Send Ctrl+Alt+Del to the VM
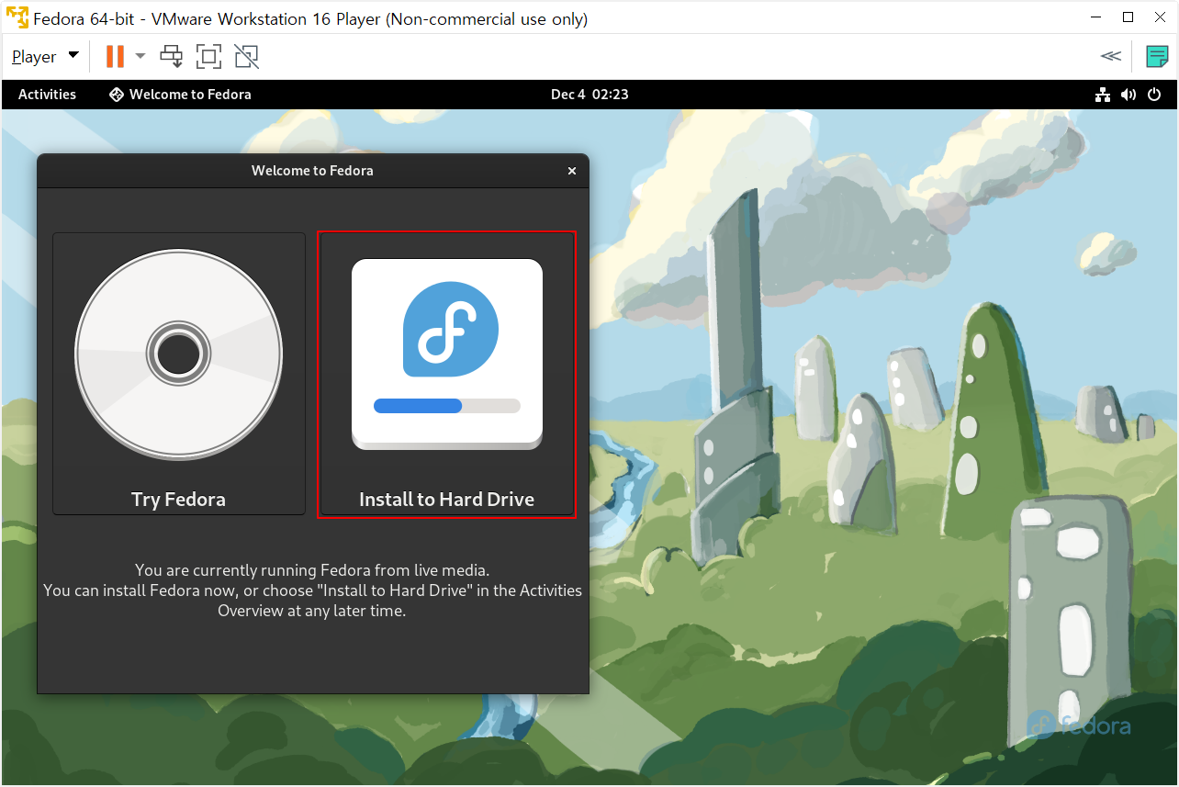Viewport: 1179px width, 787px height. [x=172, y=56]
